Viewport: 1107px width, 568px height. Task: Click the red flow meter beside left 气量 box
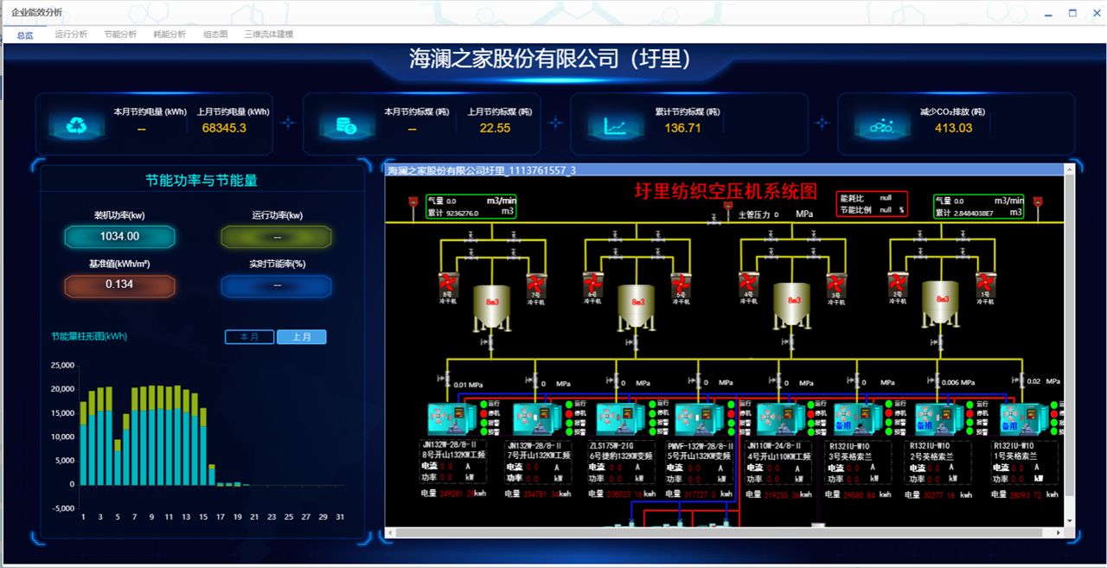point(413,205)
